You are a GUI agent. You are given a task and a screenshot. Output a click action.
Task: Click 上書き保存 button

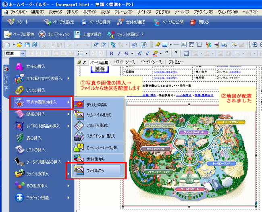[88, 34]
